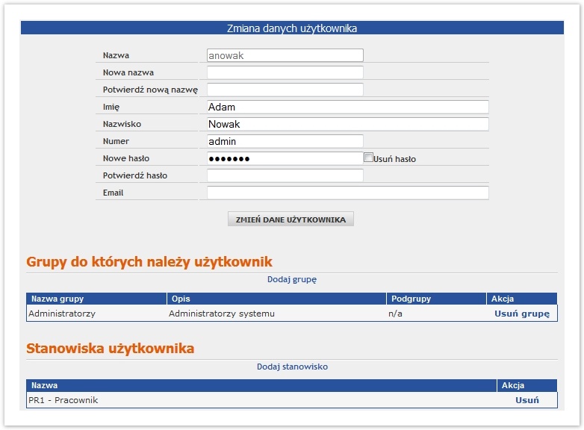Click the Nazwa grupy column header
584x430 pixels.
56,299
